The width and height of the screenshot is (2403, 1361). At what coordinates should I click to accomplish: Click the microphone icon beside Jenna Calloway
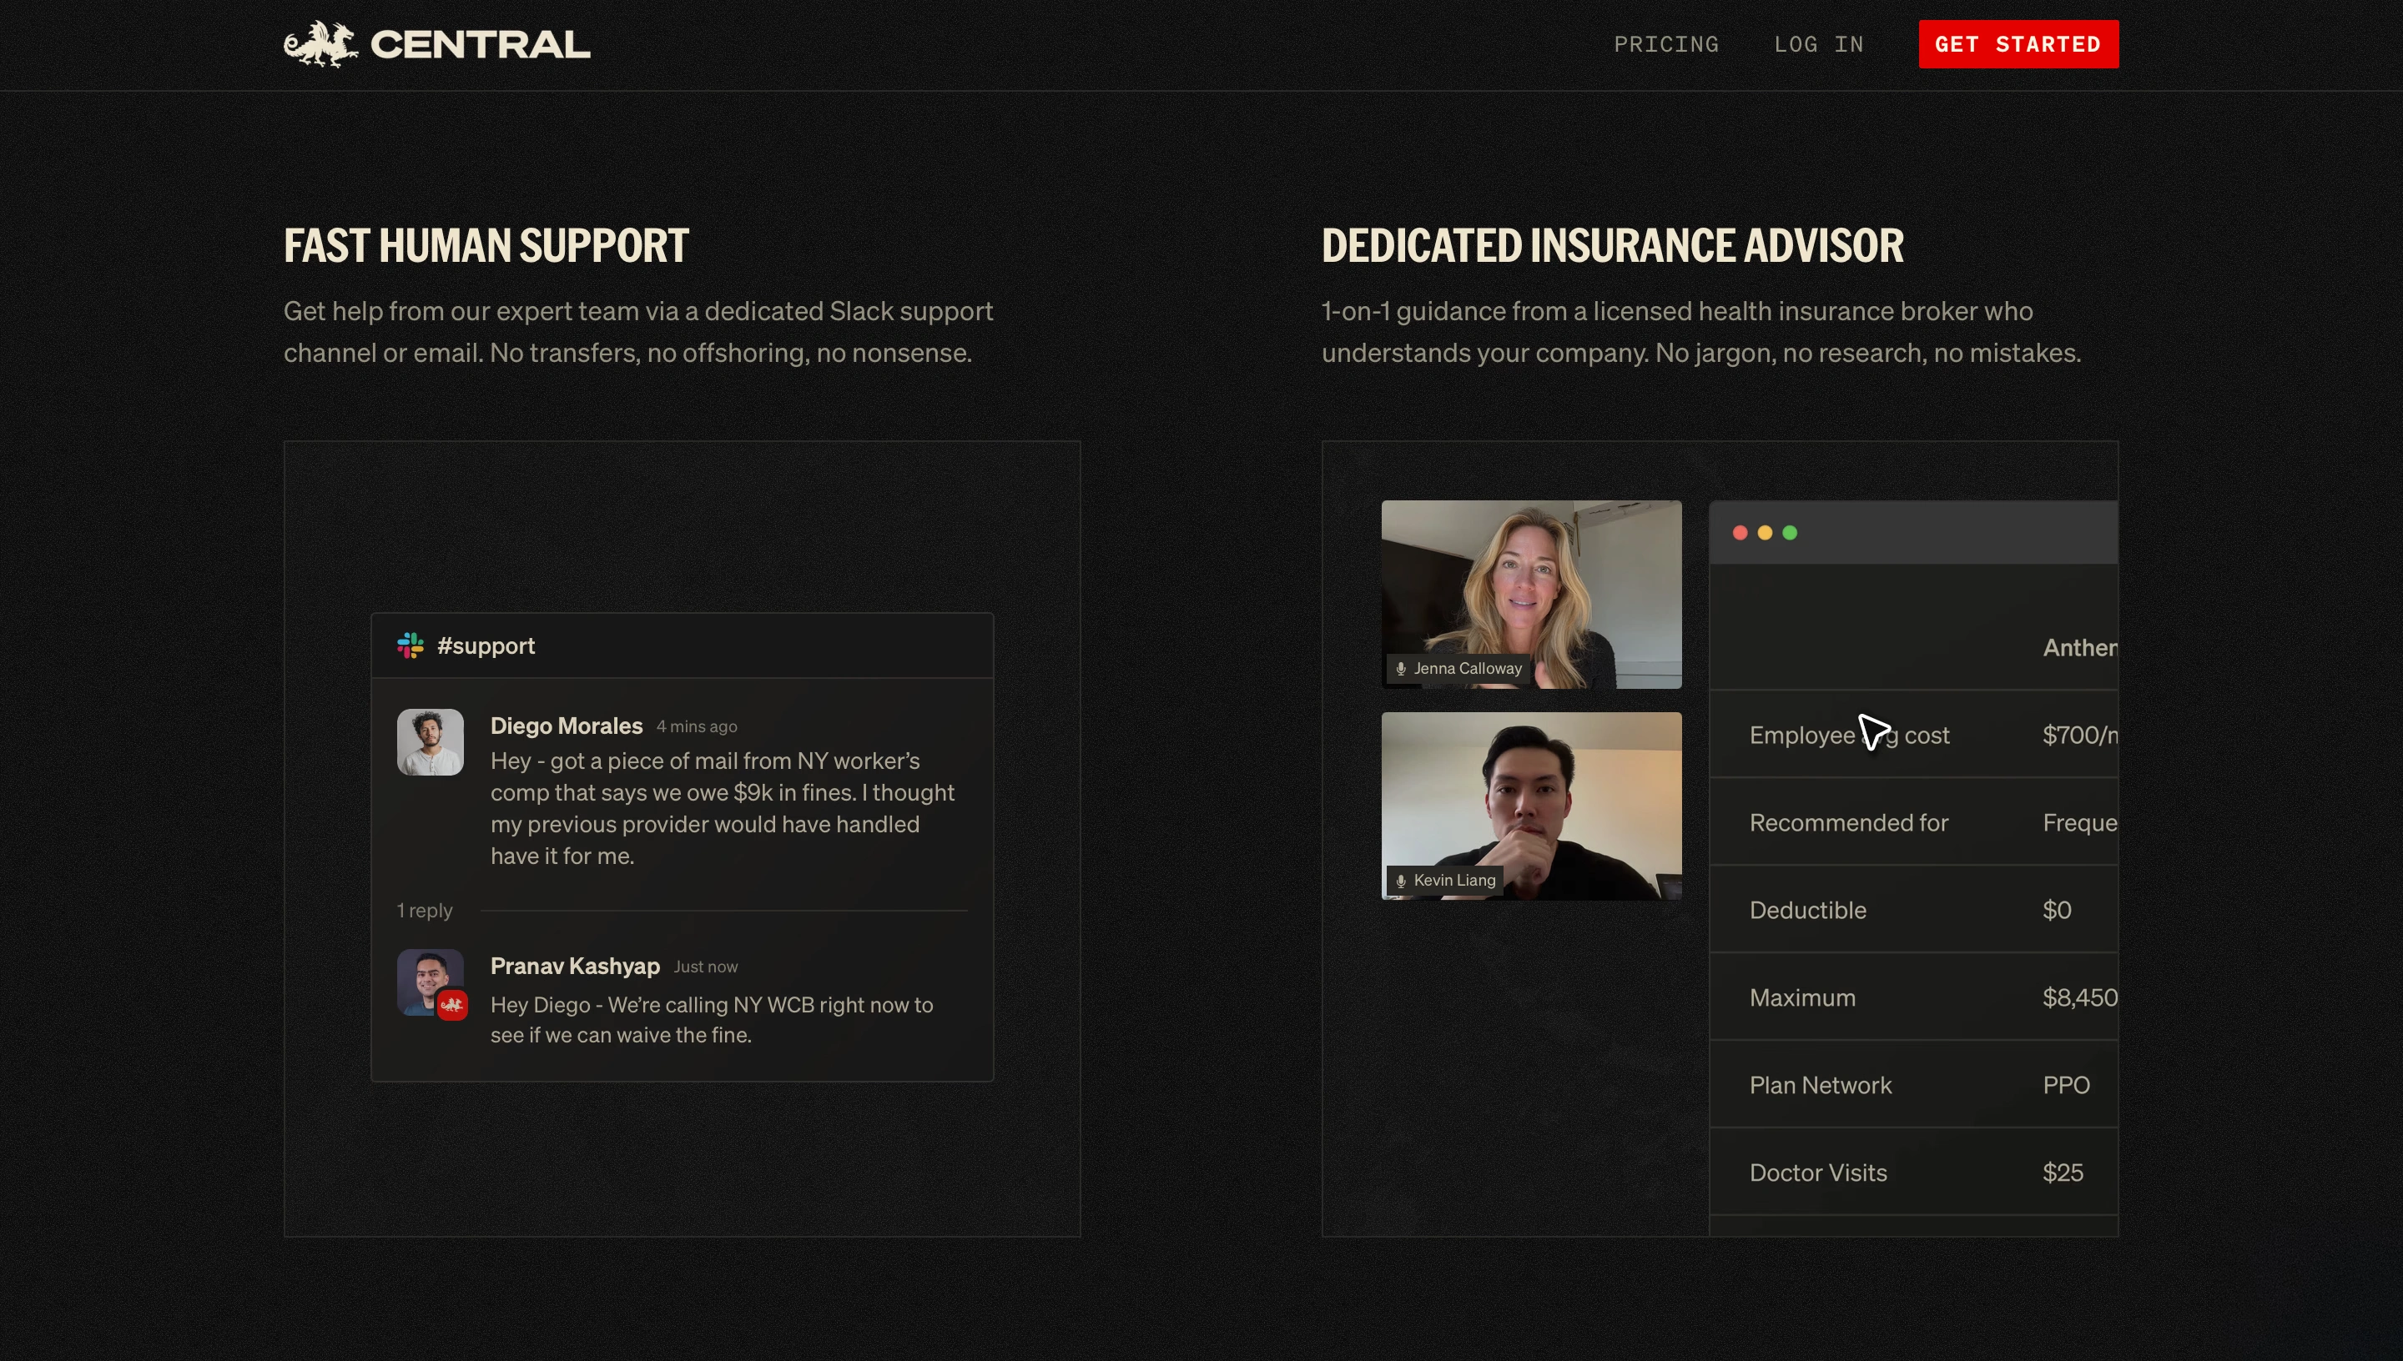pos(1401,668)
